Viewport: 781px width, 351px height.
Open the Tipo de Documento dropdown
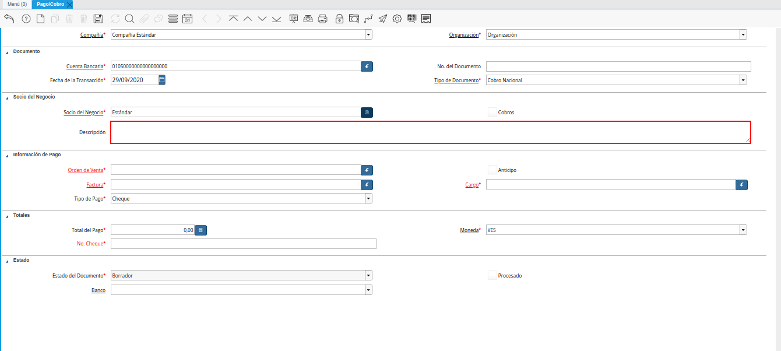pyautogui.click(x=743, y=80)
